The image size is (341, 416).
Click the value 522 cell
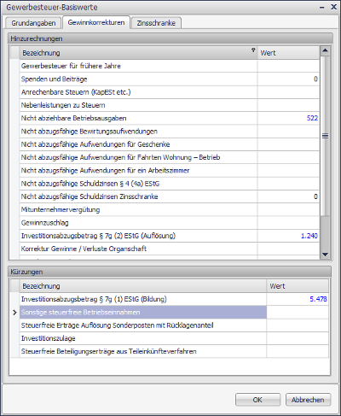288,118
